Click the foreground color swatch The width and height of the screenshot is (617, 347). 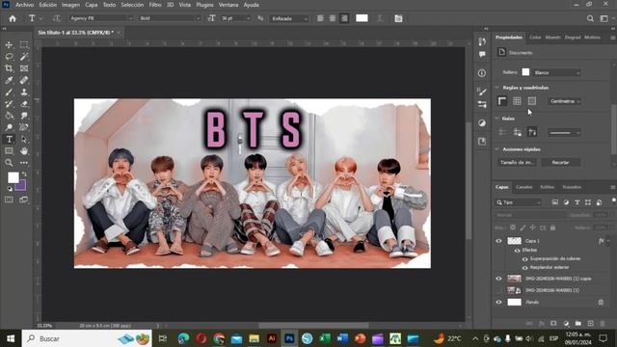13,177
